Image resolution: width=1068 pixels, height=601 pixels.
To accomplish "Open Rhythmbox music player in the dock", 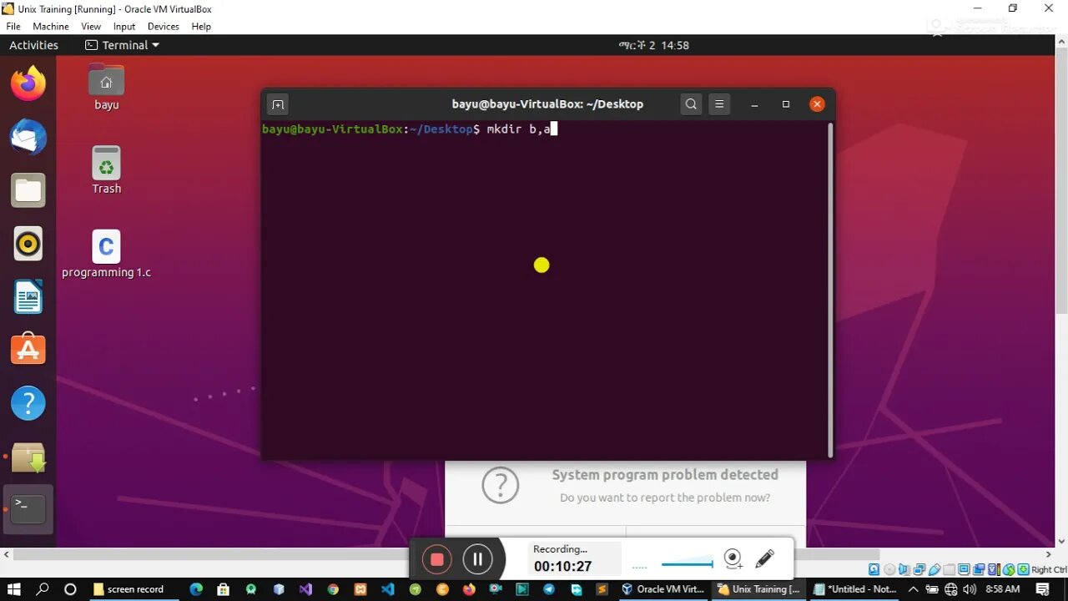I will click(28, 244).
